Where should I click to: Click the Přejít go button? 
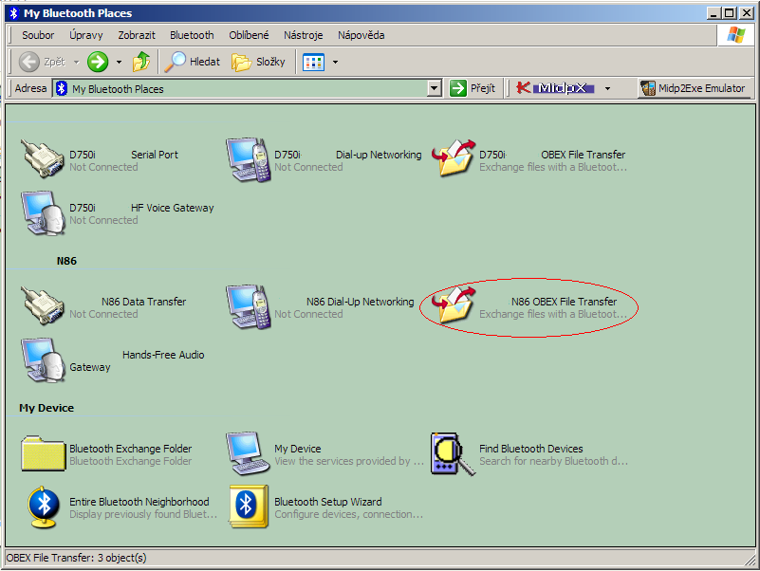click(473, 88)
